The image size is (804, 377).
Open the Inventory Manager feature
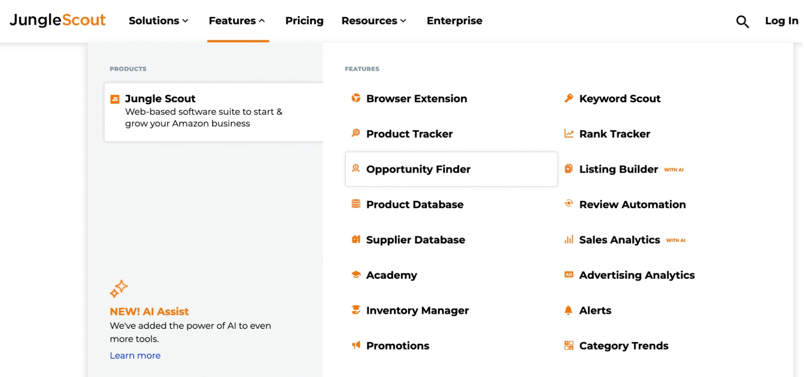coord(417,310)
